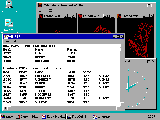Click the WinBez main window title icon
Viewport: 160px width, 120px height.
[x=40, y=5]
